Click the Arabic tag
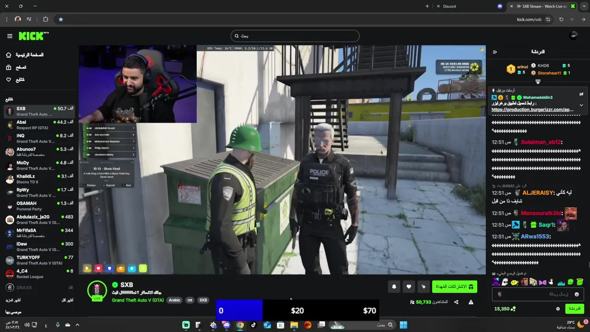The width and height of the screenshot is (590, 332). coord(174,300)
